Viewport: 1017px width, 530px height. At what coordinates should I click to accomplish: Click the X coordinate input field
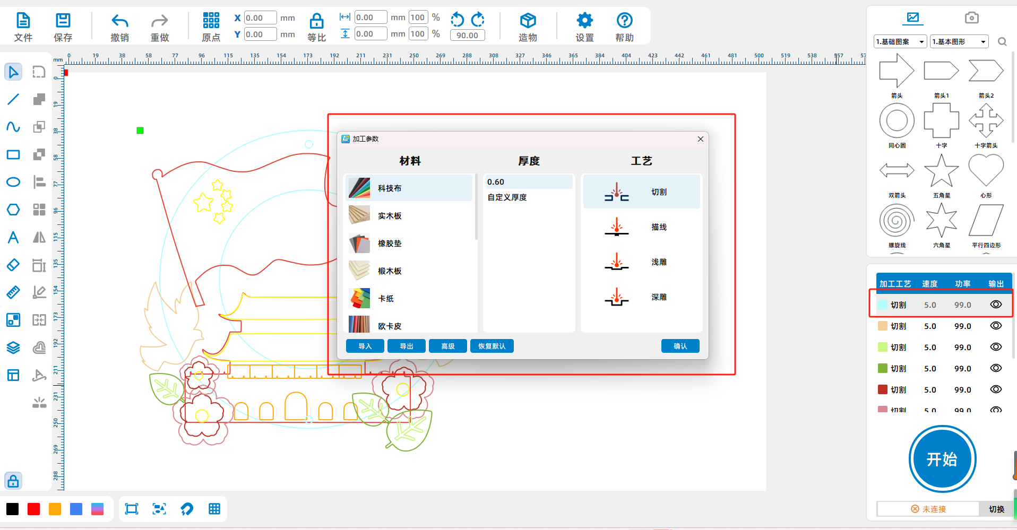[260, 18]
